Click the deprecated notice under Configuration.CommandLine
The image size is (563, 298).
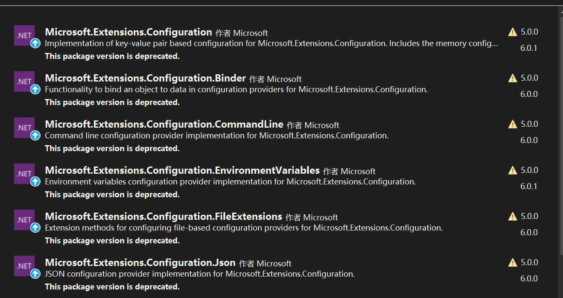point(112,149)
